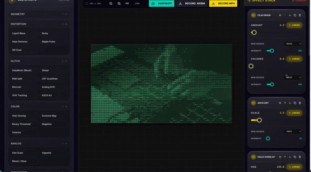Click the Amount mod intensity slider handle

click(x=272, y=51)
